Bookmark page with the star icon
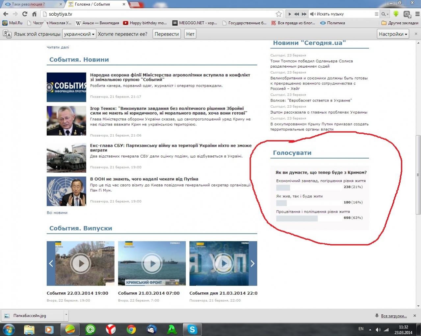The image size is (421, 336). coord(278,14)
